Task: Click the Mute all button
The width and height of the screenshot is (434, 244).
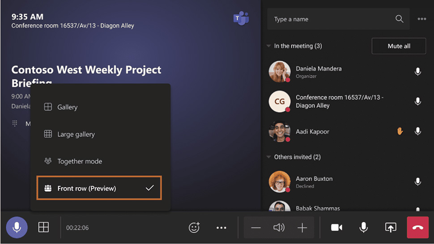Action: [x=399, y=46]
